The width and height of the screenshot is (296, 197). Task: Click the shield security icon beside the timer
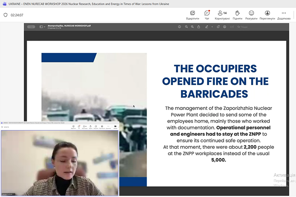5,15
